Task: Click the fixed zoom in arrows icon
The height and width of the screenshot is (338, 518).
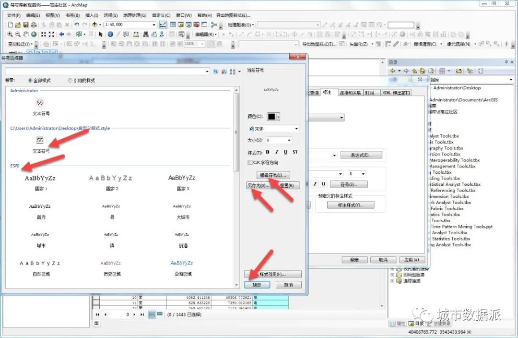Action: tap(43, 34)
